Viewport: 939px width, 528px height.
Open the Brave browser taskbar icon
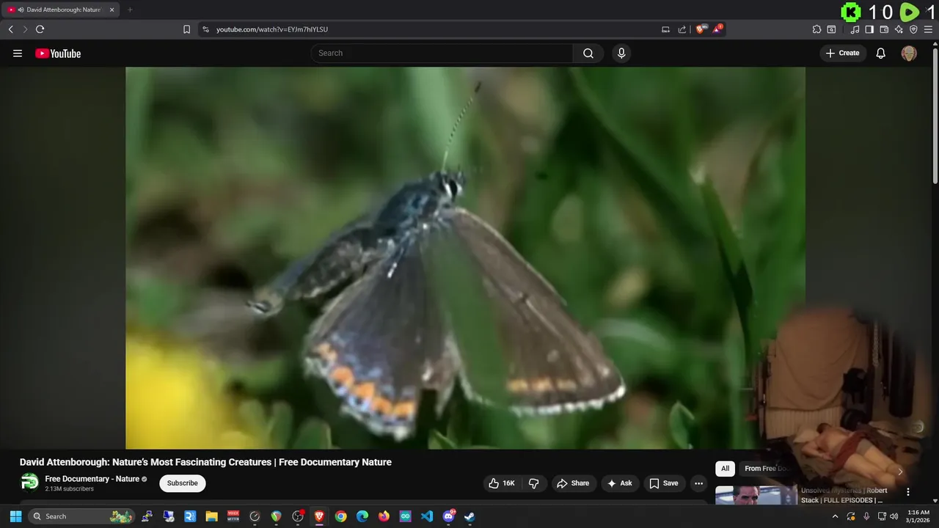[x=319, y=516]
